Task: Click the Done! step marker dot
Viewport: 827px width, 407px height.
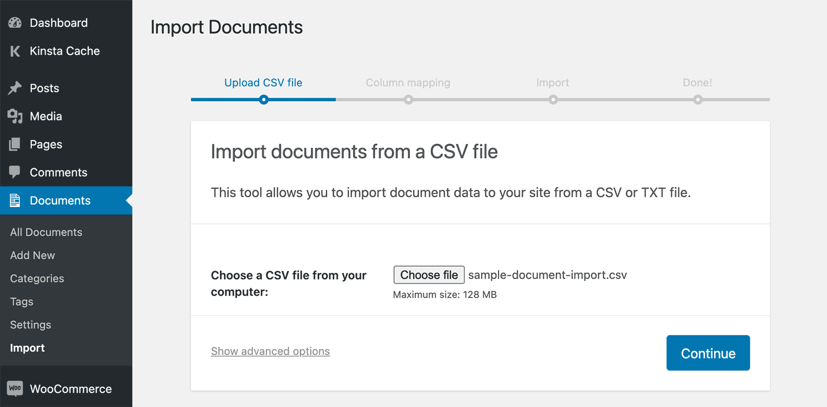Action: pyautogui.click(x=698, y=100)
